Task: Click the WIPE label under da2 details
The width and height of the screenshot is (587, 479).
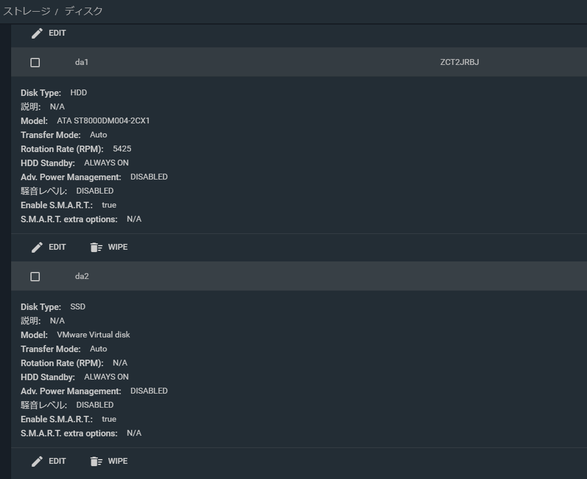Action: coord(118,461)
